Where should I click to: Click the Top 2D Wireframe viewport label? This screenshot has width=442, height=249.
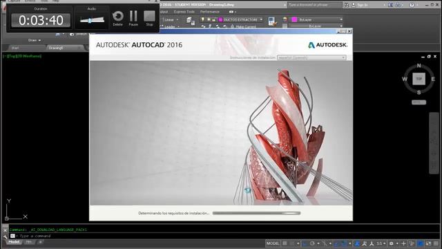22,56
